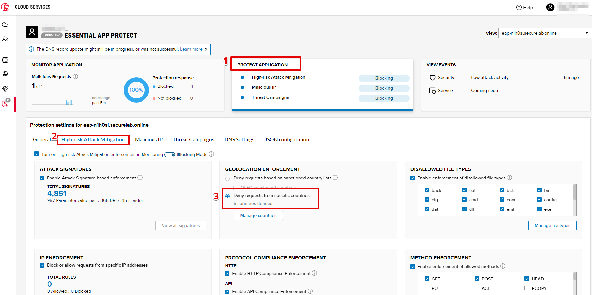Click the Security shield icon in View Events
The height and width of the screenshot is (295, 592).
pos(433,78)
